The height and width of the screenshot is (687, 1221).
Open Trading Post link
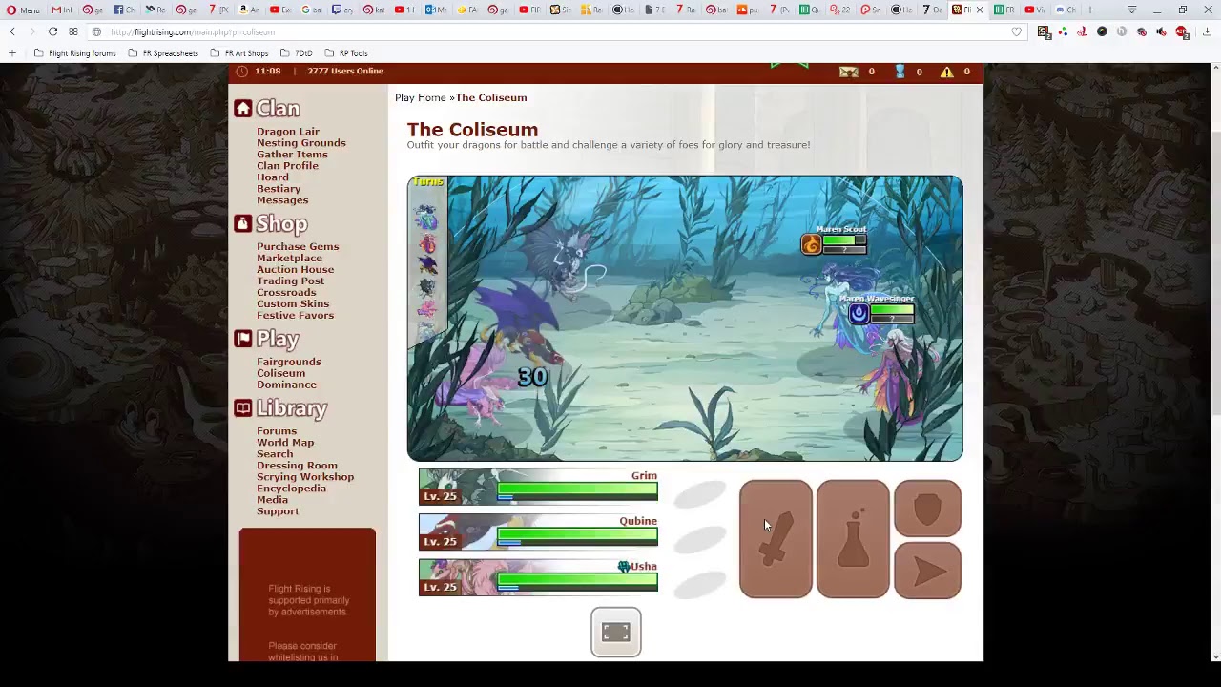290,281
